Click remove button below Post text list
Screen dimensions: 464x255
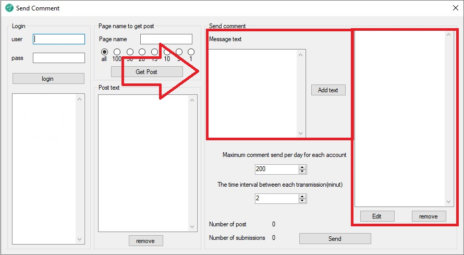145,240
